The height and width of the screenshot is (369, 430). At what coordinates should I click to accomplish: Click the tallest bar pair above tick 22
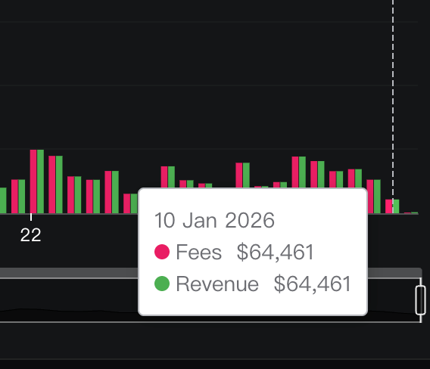pos(37,181)
